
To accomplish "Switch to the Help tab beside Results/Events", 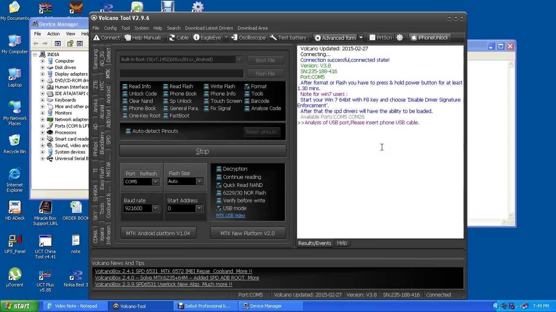I will point(342,243).
